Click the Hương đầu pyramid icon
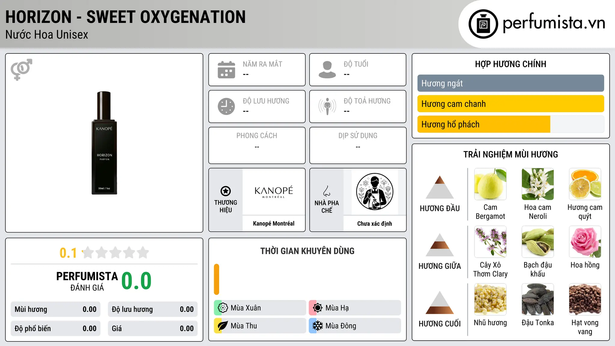Screen dimensions: 615x346 pyautogui.click(x=440, y=187)
